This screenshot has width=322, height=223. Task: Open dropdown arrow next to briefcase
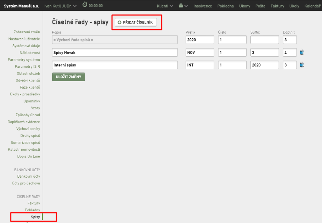pyautogui.click(x=186, y=6)
